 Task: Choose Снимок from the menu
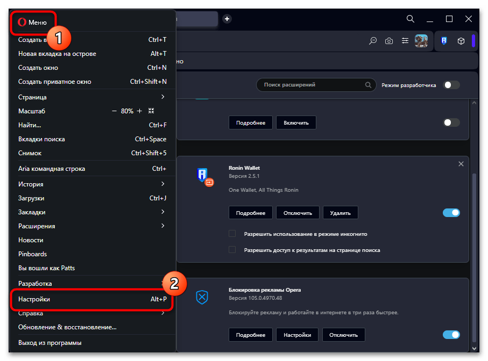pyautogui.click(x=93, y=153)
